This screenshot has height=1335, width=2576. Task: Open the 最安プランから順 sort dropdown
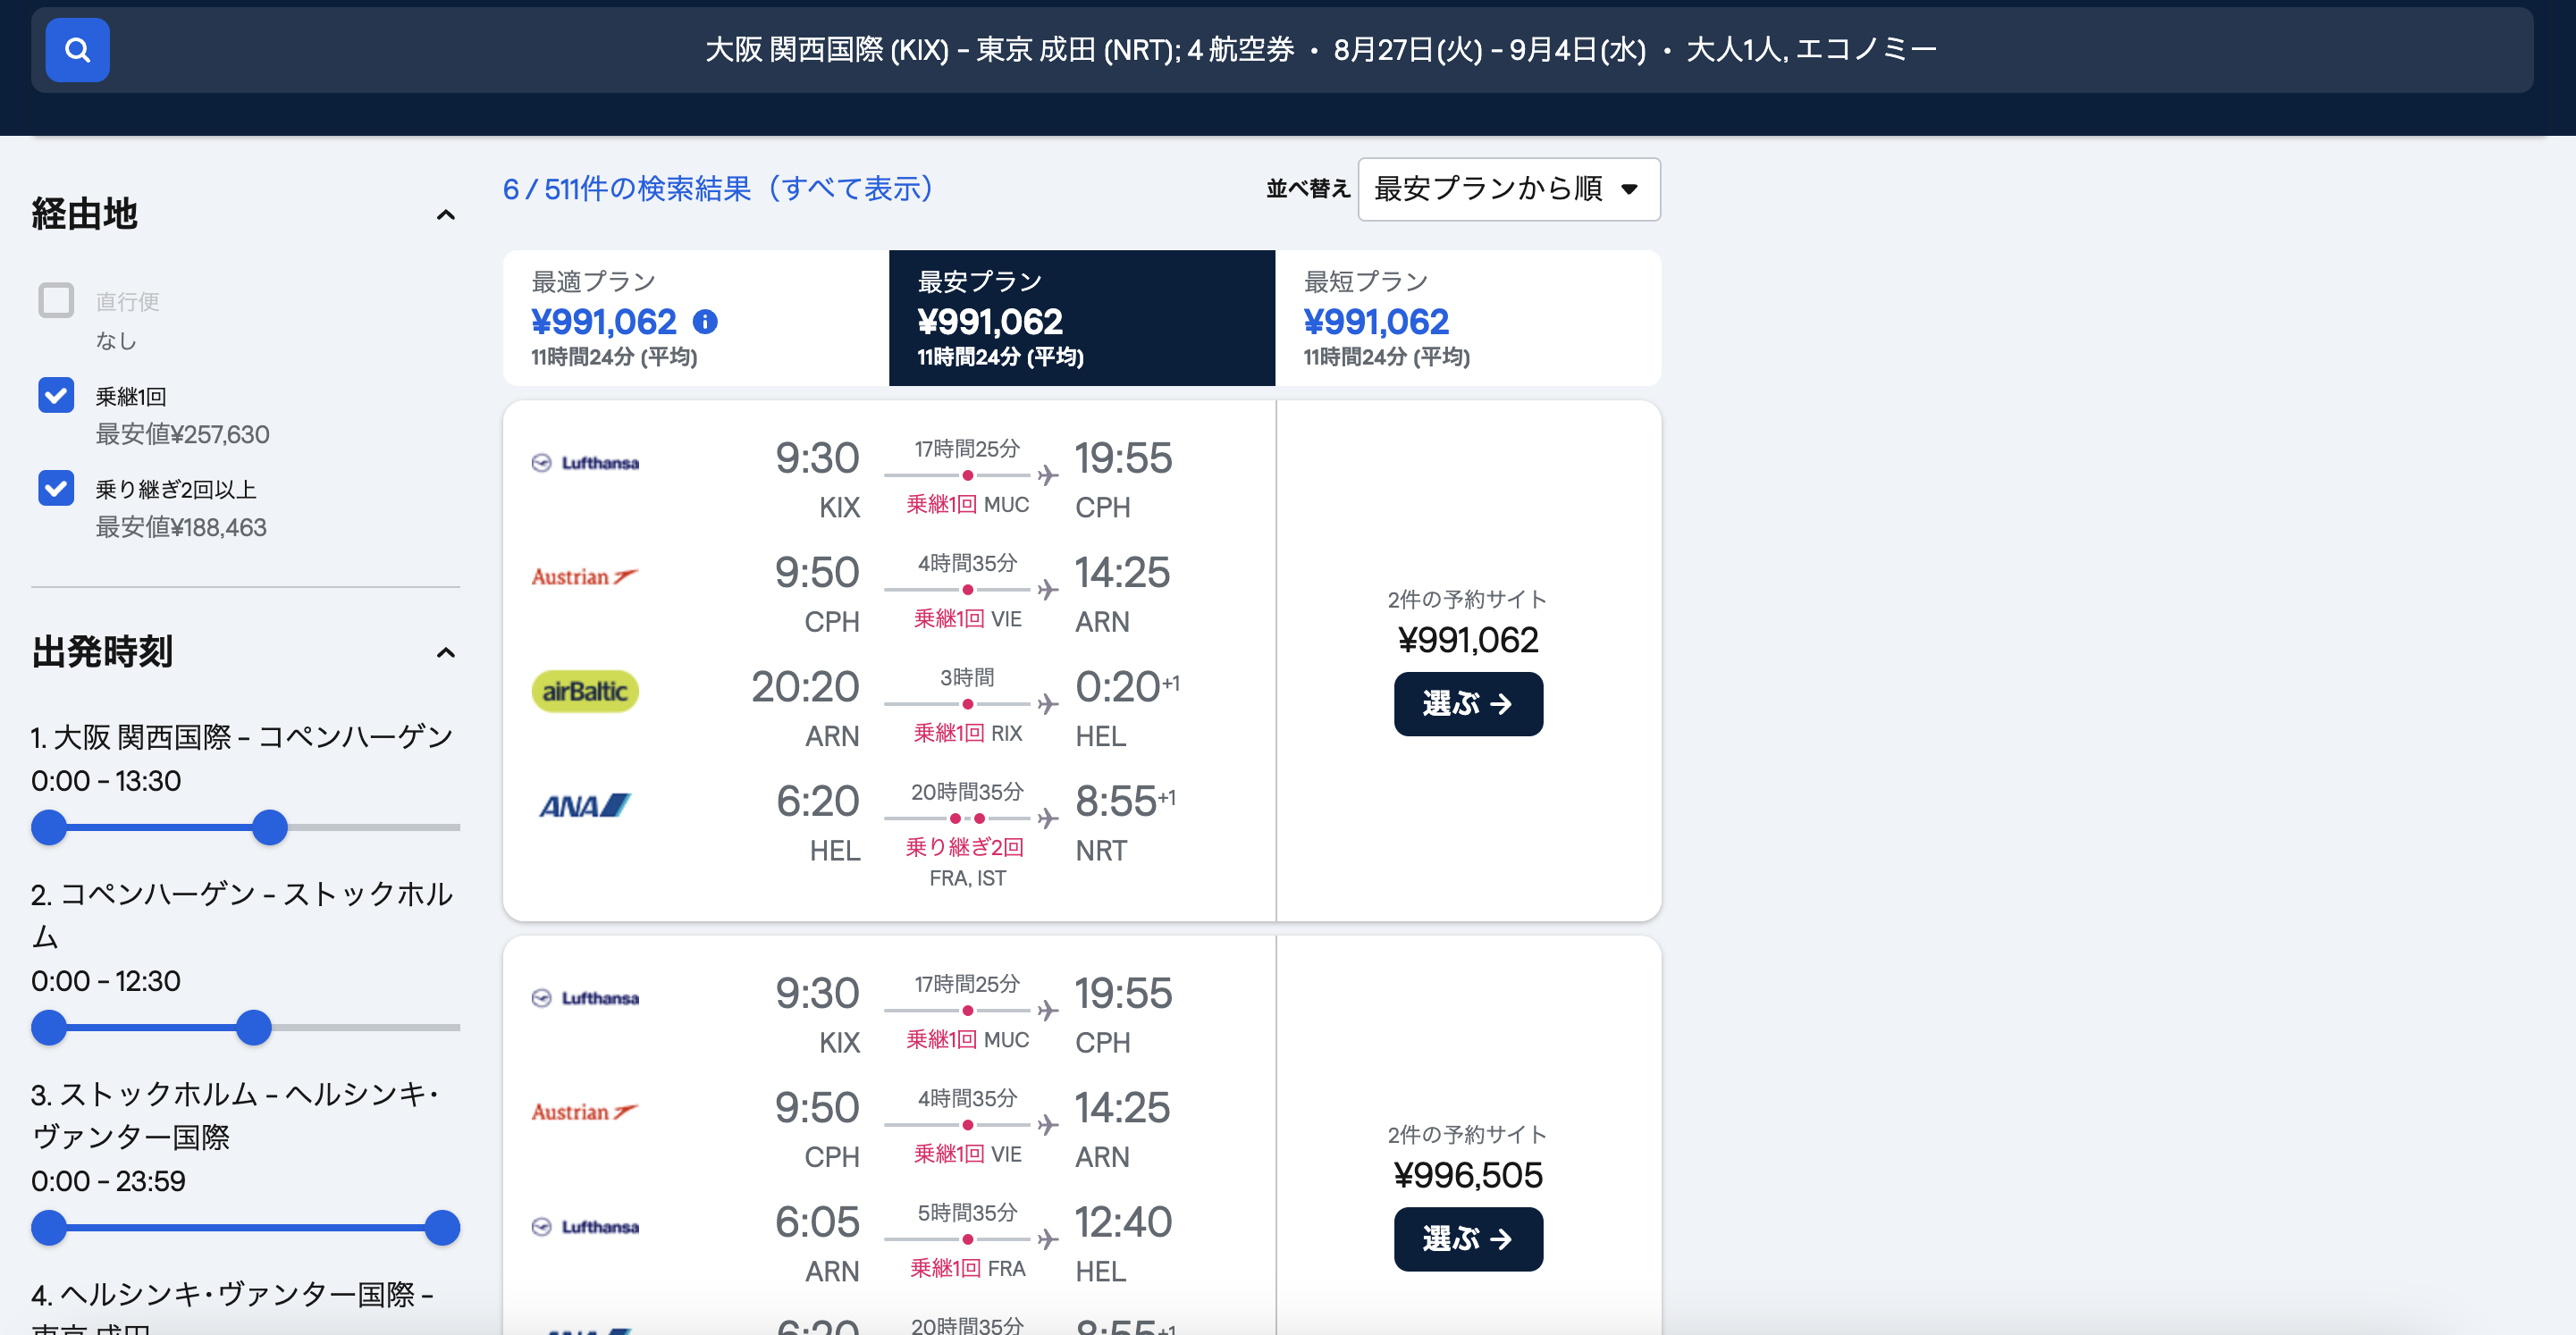pyautogui.click(x=1508, y=189)
